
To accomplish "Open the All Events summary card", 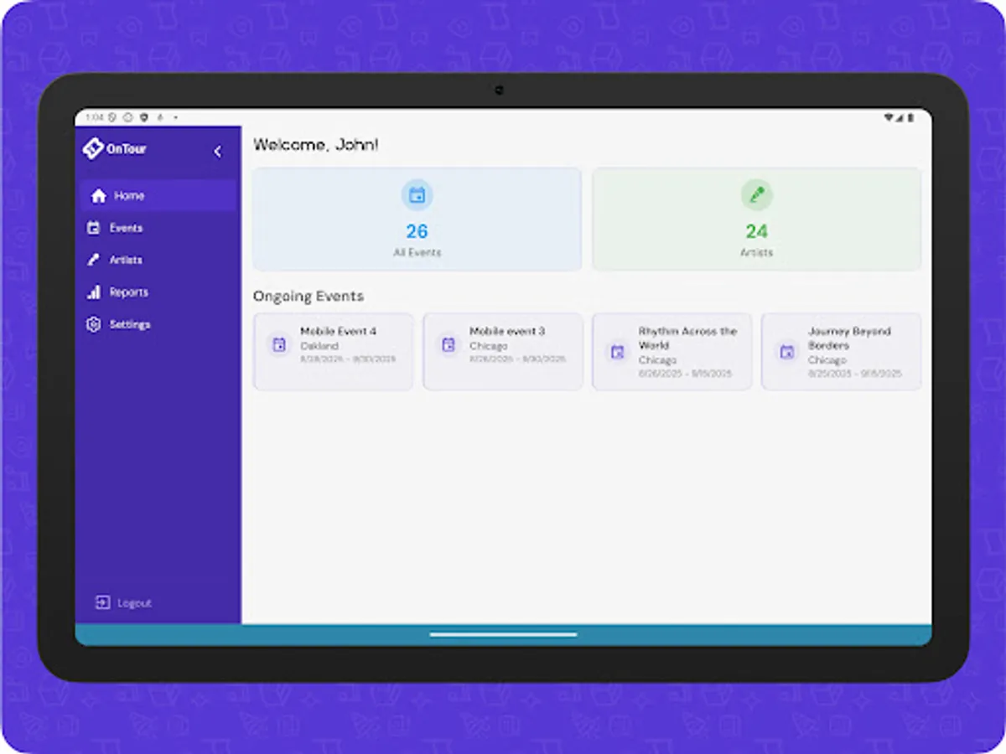I will [416, 219].
